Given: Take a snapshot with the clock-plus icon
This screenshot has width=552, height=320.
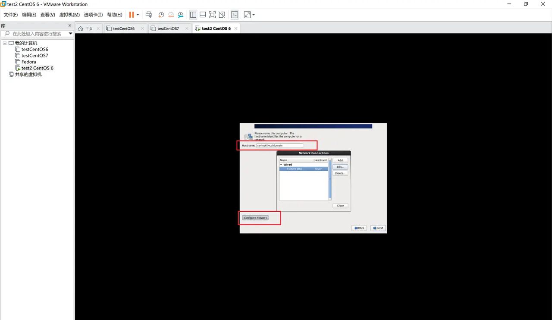Looking at the screenshot, I should coord(161,15).
